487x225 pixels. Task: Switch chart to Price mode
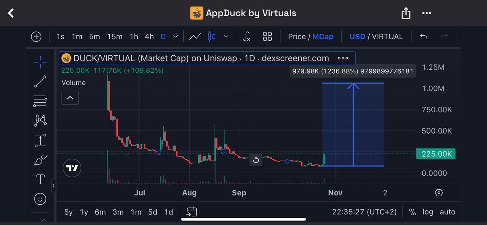coord(297,37)
